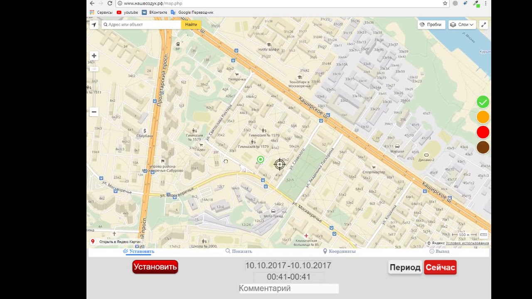Toggle the Пробки traffic layer
532x299 pixels.
click(x=431, y=25)
